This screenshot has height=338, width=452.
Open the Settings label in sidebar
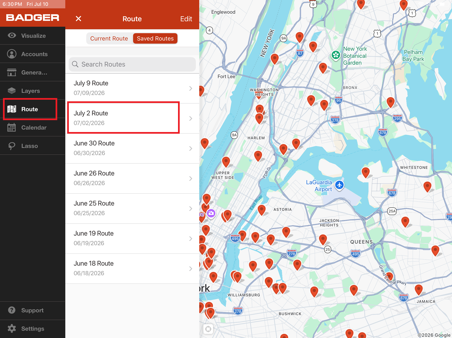33,329
